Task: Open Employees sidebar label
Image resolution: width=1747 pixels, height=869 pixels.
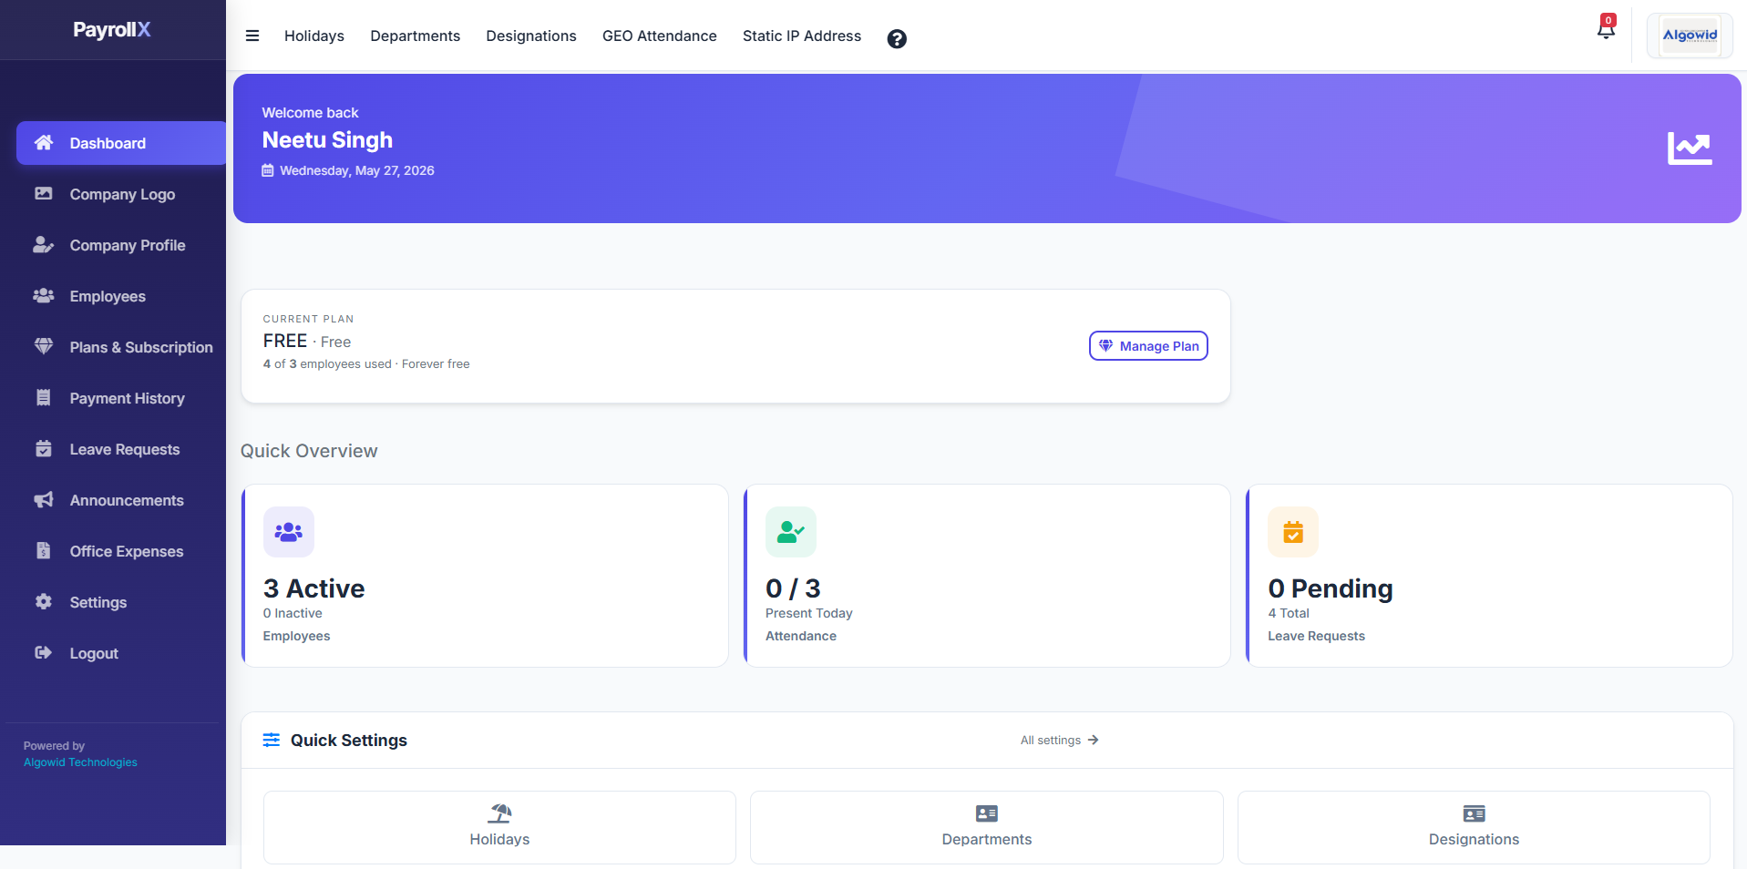Action: (108, 296)
